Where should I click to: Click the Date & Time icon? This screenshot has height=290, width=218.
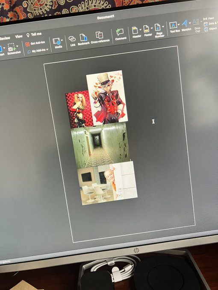(x=206, y=24)
